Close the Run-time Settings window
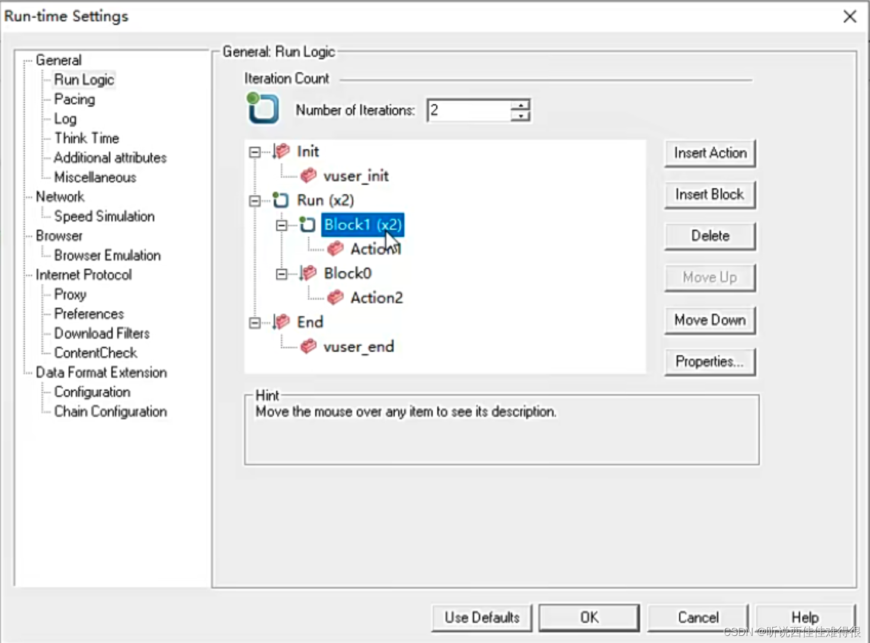 850,17
